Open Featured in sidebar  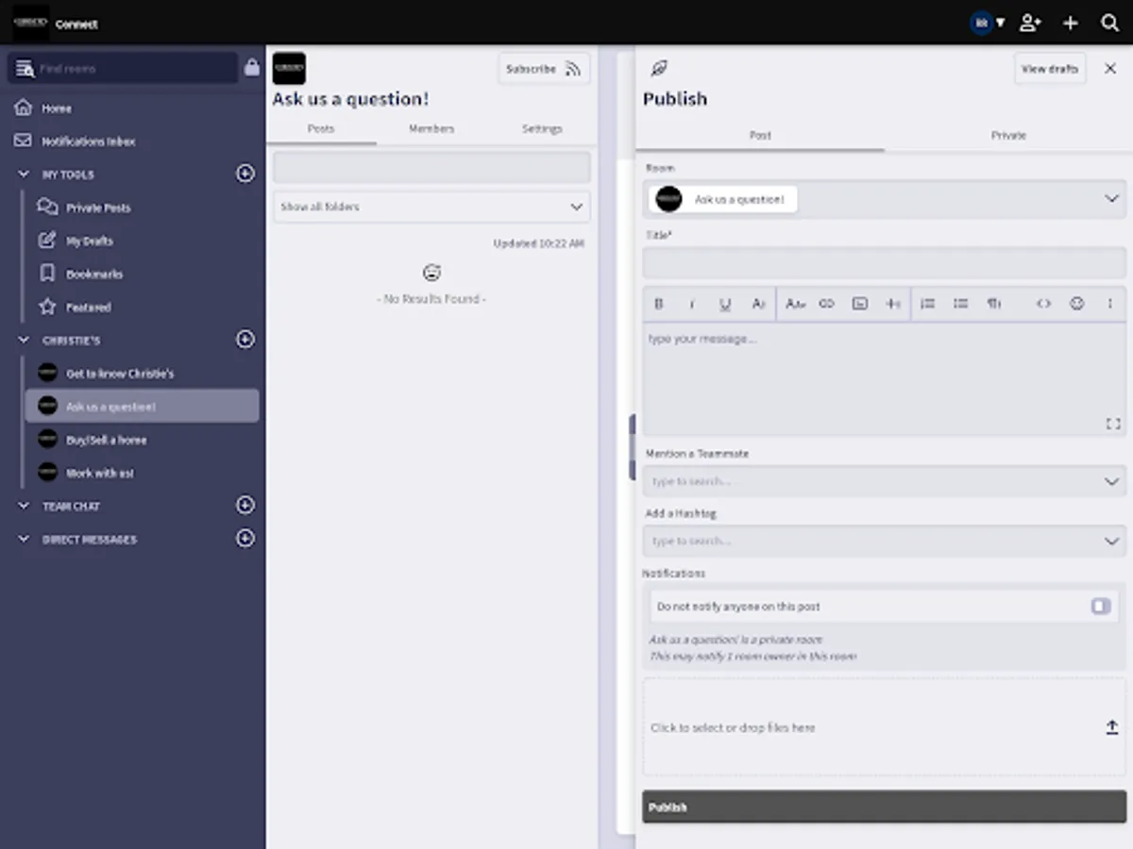(x=88, y=308)
